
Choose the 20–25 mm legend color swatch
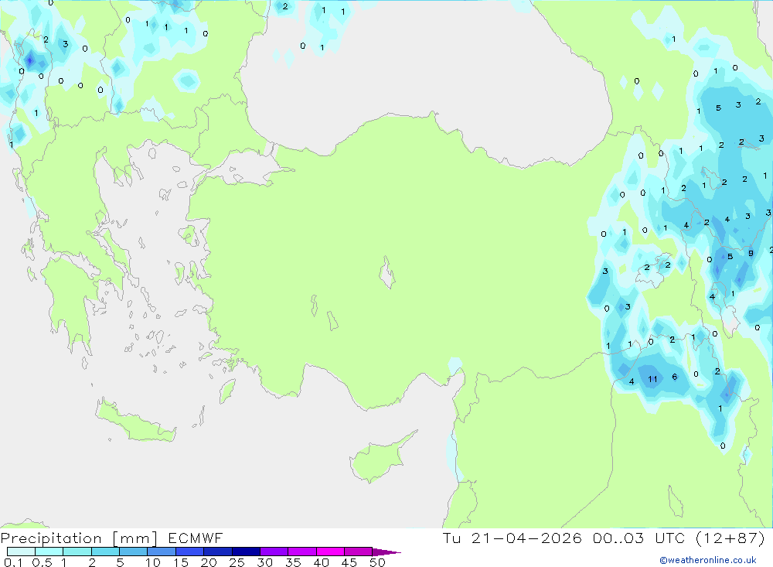(x=217, y=552)
